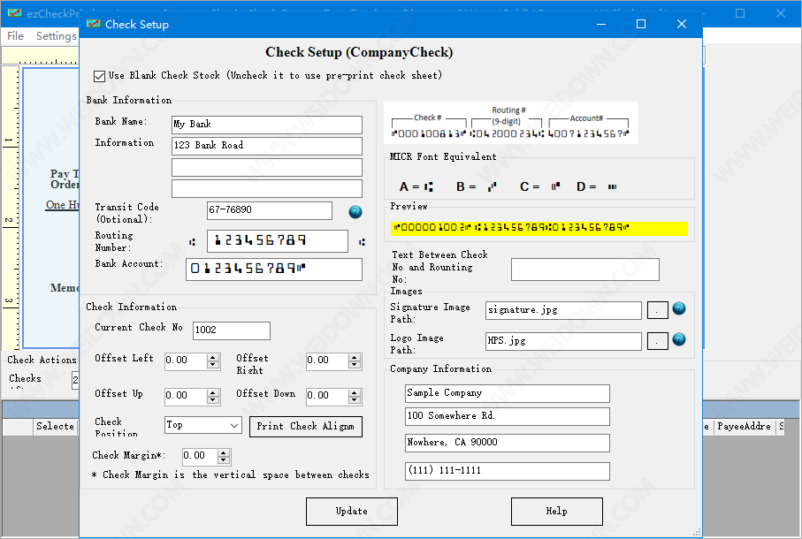
Task: Click the help icon next to Transit Code
Action: (355, 212)
